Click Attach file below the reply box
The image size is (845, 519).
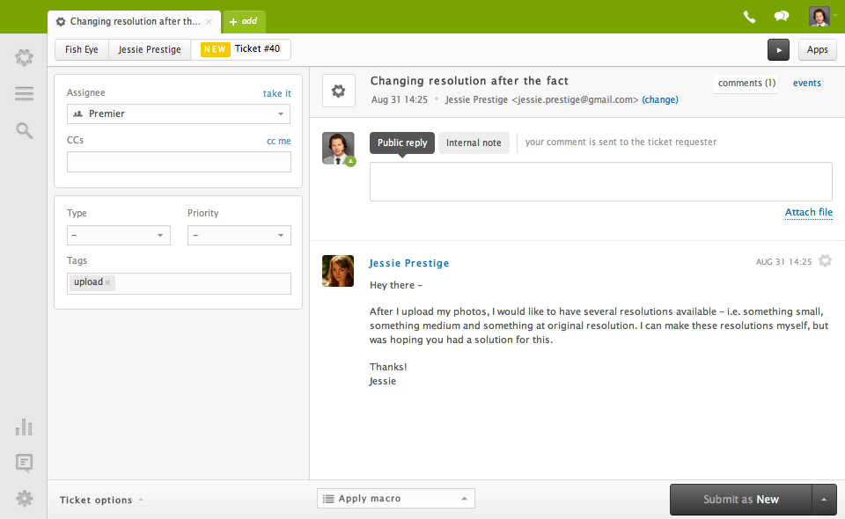coord(808,212)
